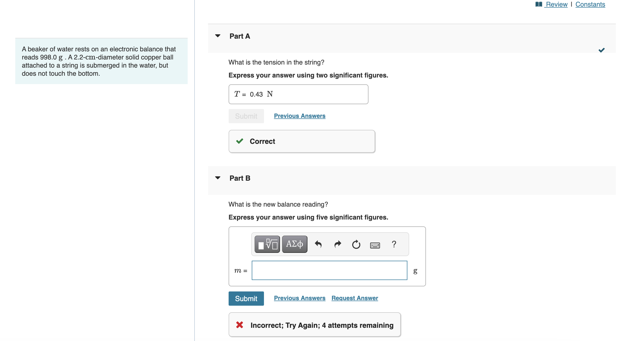The image size is (622, 341).
Task: Click the Part A header title
Action: tap(240, 36)
